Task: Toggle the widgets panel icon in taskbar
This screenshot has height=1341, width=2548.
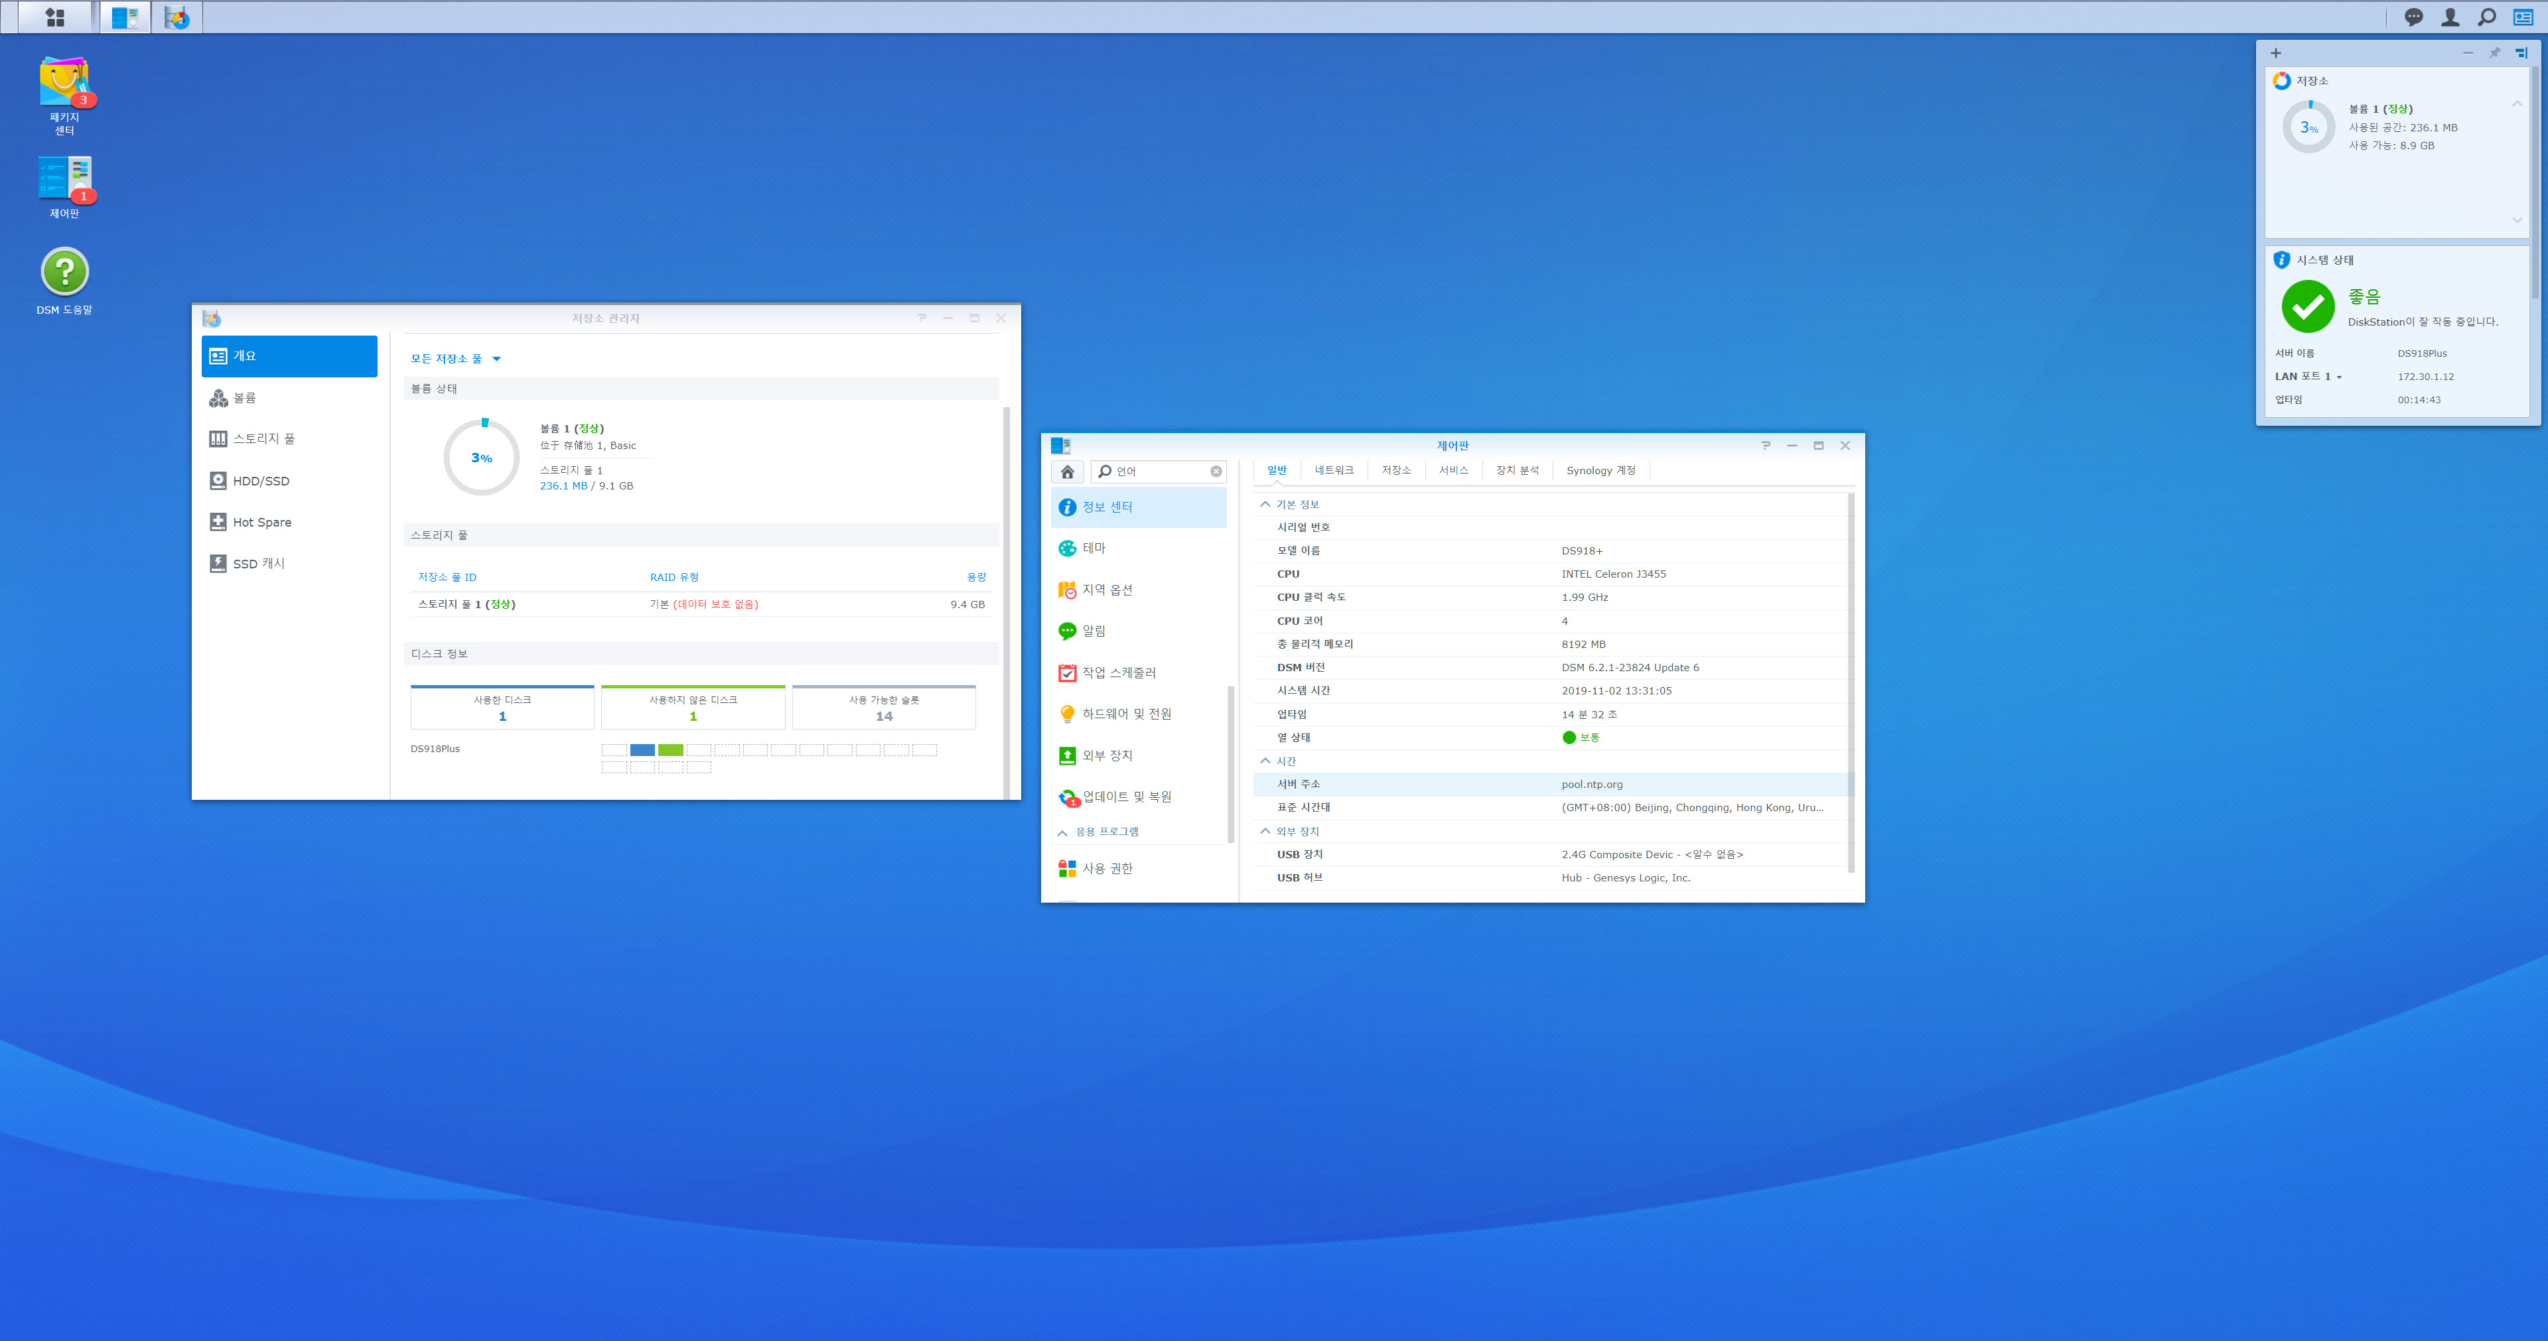Action: [x=2523, y=17]
